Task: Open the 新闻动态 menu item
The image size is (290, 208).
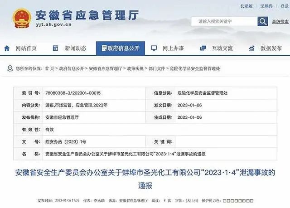Action: [75, 48]
